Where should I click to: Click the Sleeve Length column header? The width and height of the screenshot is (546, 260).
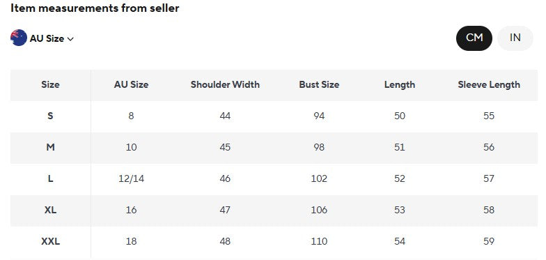click(x=489, y=85)
